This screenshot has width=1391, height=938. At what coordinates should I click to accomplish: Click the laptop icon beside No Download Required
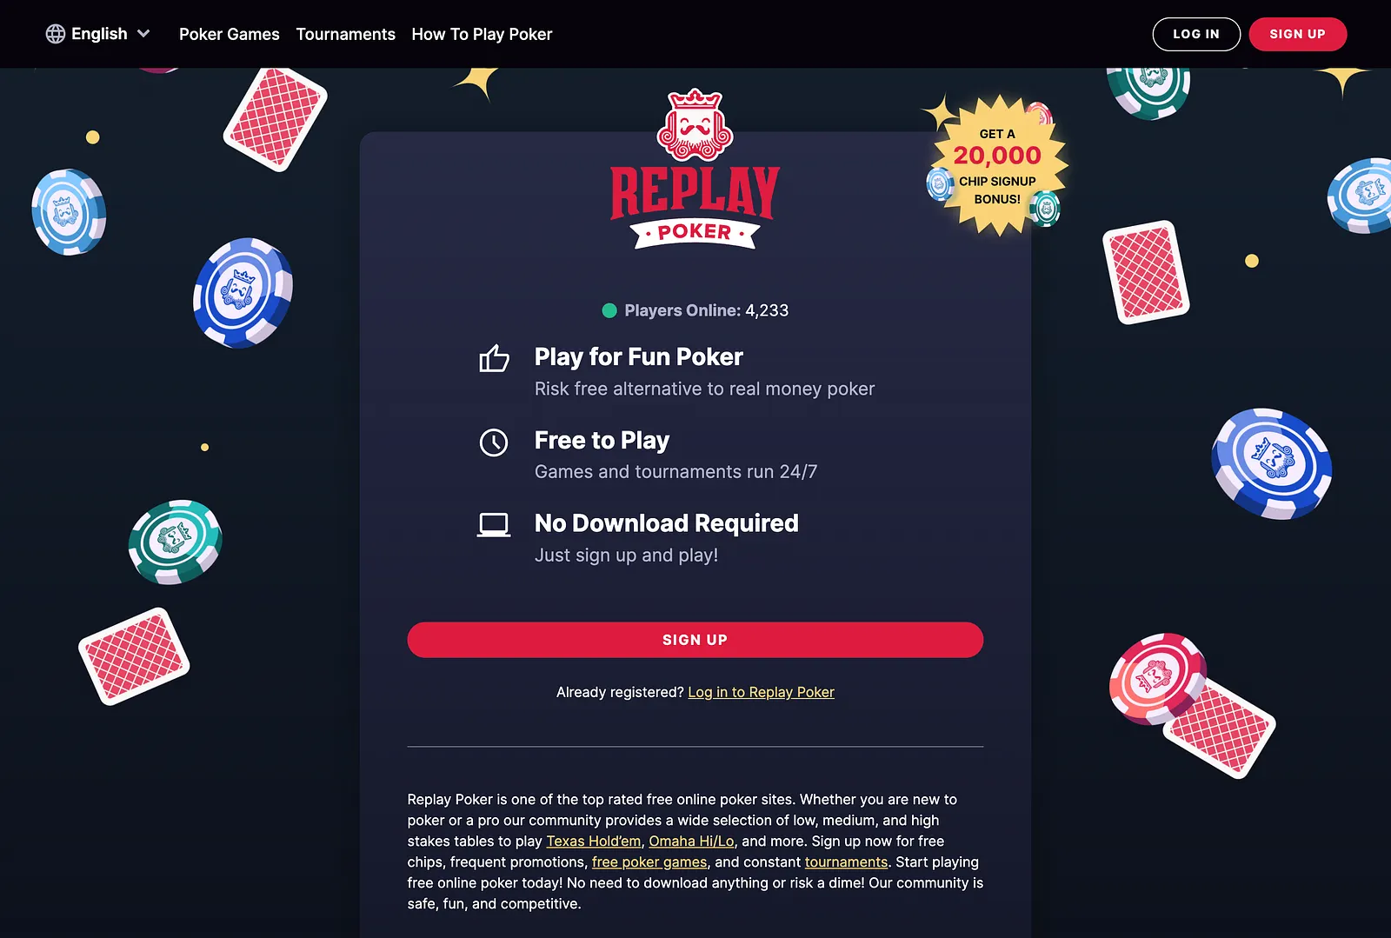pos(494,525)
